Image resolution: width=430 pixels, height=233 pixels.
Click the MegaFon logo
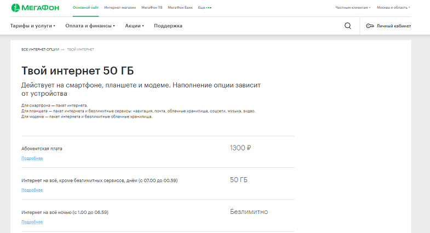click(x=35, y=8)
